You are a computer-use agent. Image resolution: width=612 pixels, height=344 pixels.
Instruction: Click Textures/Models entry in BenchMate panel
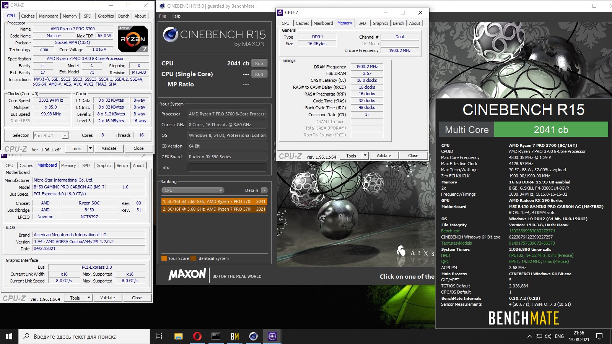[456, 243]
